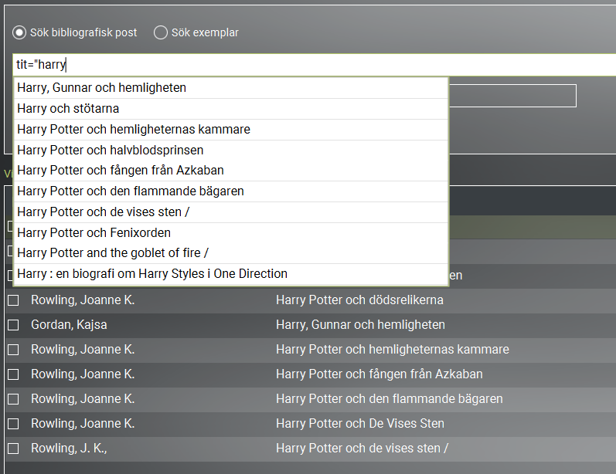The image size is (616, 474).
Task: Toggle checkbox for Harry Potter och De Vises Sten row
Action: tap(13, 424)
